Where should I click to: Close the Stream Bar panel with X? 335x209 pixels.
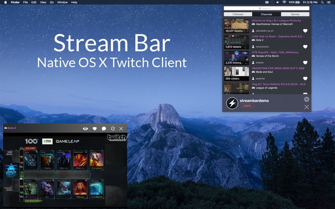306,107
